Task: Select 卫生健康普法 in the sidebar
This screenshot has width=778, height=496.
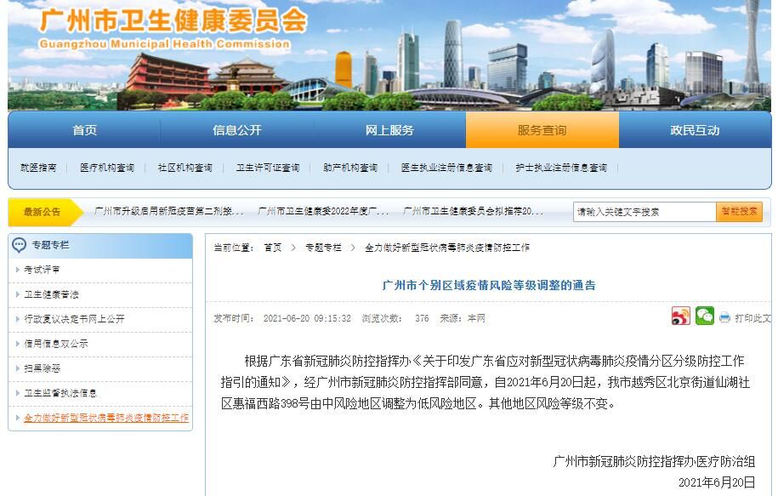Action: (x=51, y=294)
